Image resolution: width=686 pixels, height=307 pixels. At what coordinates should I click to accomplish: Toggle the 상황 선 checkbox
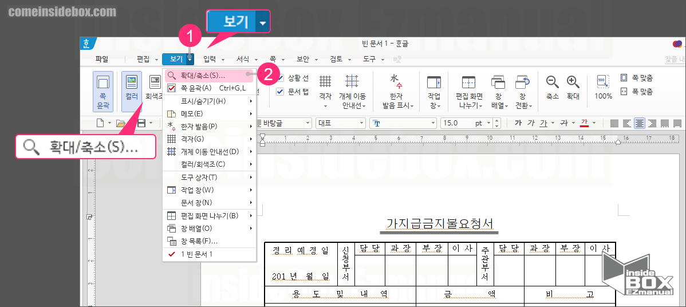(x=280, y=78)
